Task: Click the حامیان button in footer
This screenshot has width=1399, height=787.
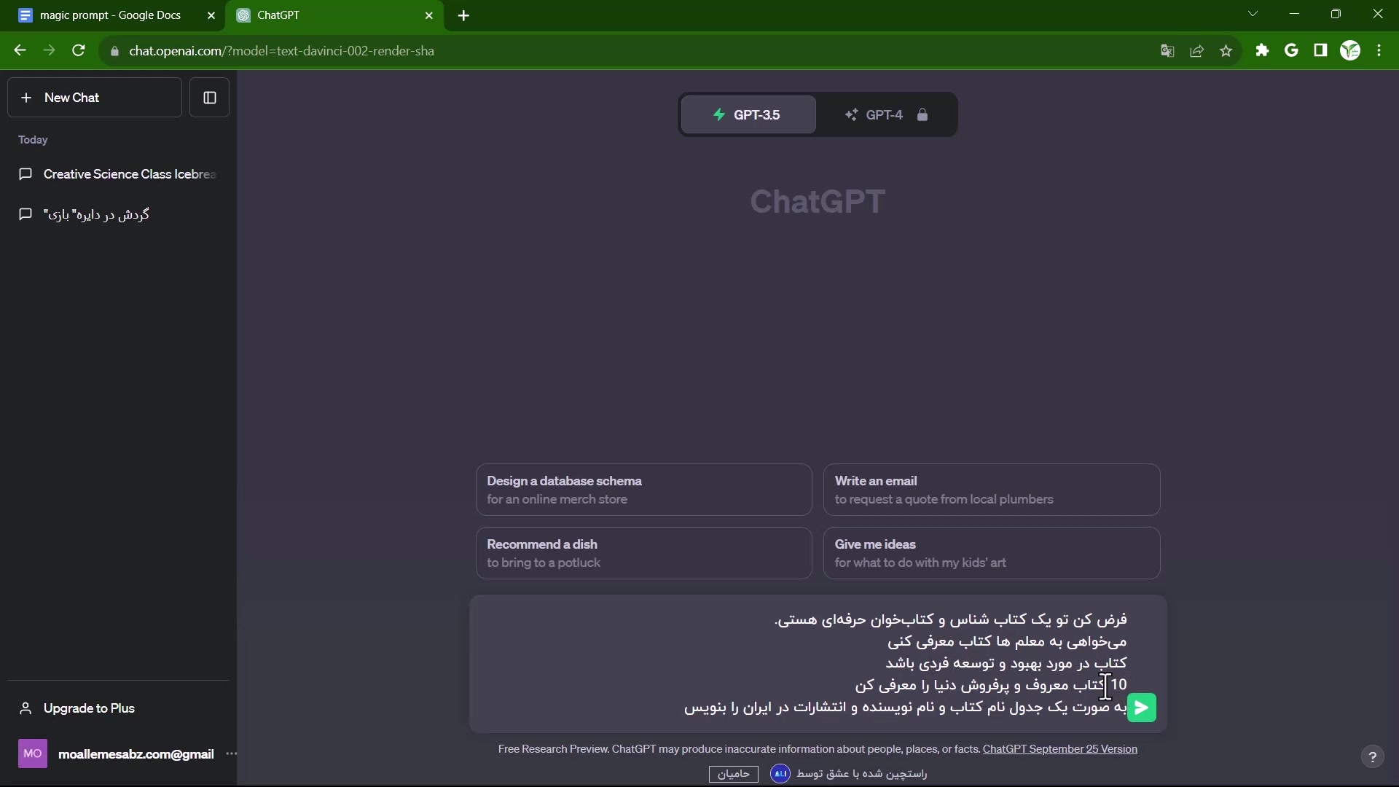Action: pyautogui.click(x=734, y=774)
